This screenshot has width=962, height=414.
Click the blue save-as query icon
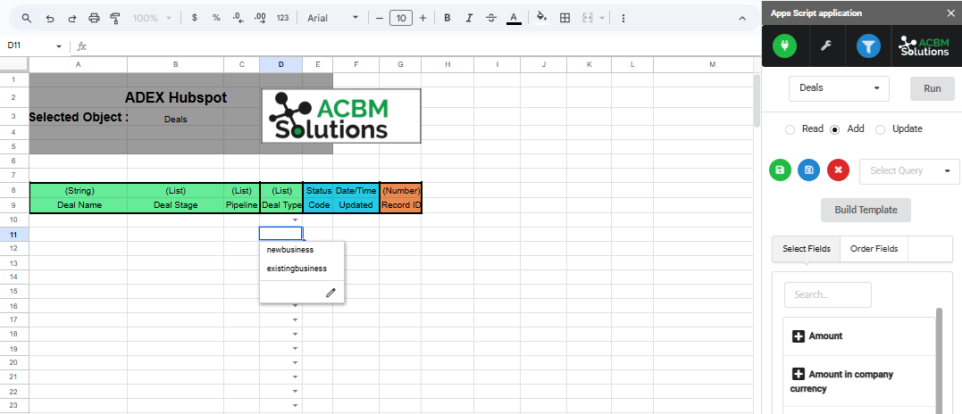808,170
